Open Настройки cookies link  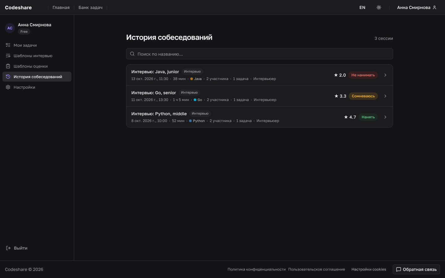point(369,269)
